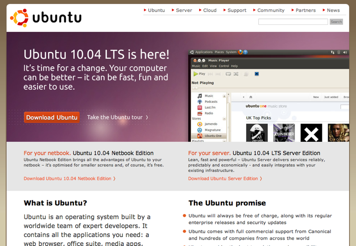Open the Lady Gaga album cover

coord(257,133)
